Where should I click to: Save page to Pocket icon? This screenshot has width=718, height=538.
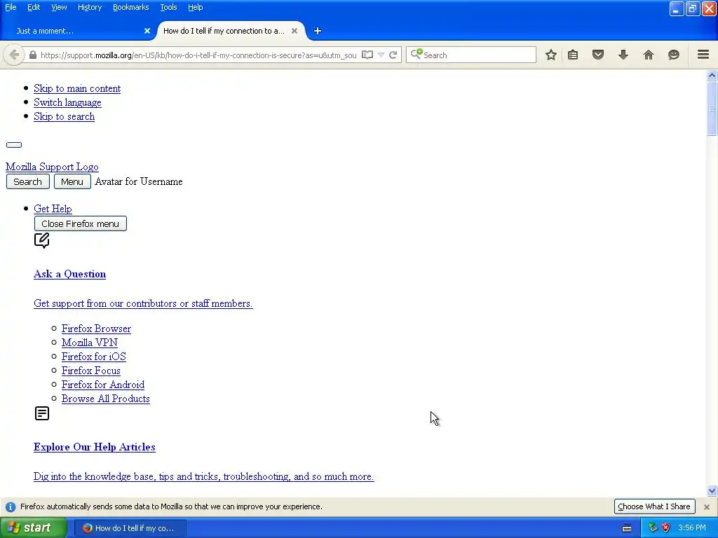pyautogui.click(x=598, y=55)
